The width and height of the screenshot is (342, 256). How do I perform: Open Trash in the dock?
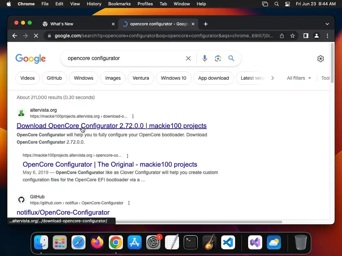coord(301,242)
